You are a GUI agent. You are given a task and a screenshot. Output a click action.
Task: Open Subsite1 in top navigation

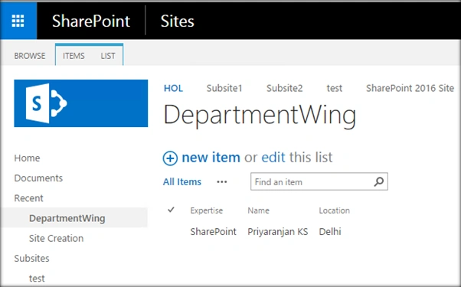pyautogui.click(x=224, y=88)
